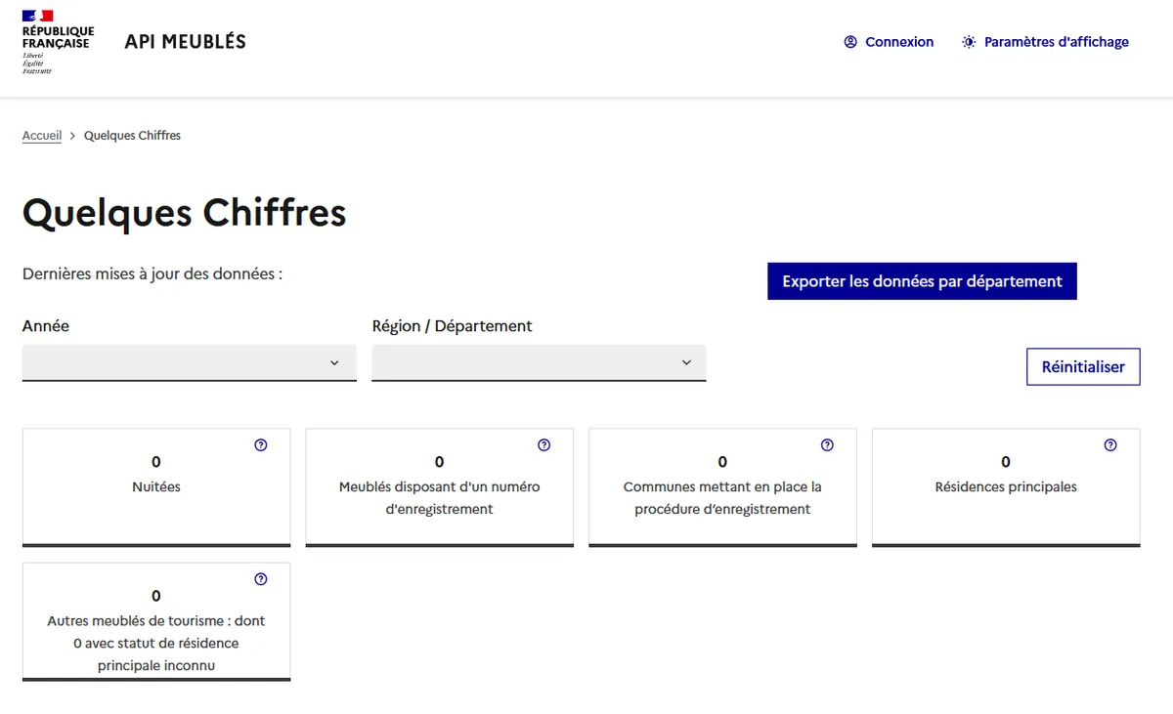Open help tooltip on Nuitées card
Viewport: 1173px width, 714px height.
click(261, 445)
